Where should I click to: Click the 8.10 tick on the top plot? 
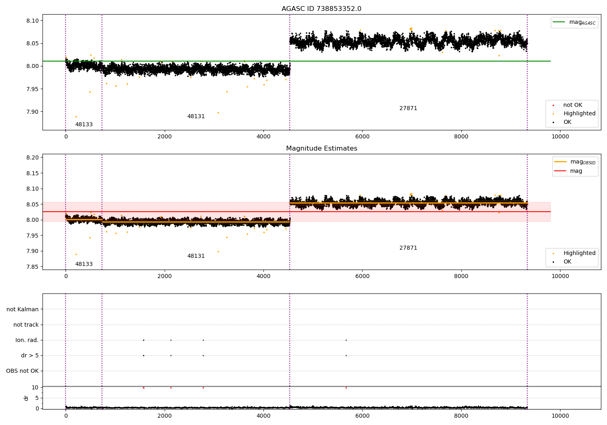point(32,21)
